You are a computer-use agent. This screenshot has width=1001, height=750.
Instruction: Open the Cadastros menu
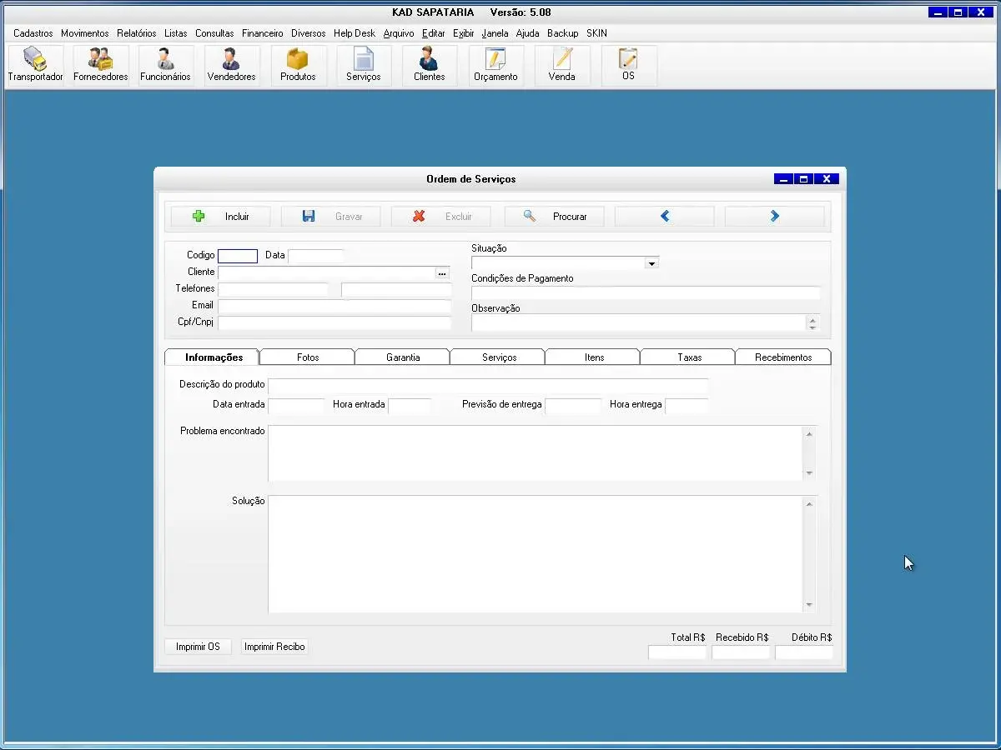click(33, 33)
